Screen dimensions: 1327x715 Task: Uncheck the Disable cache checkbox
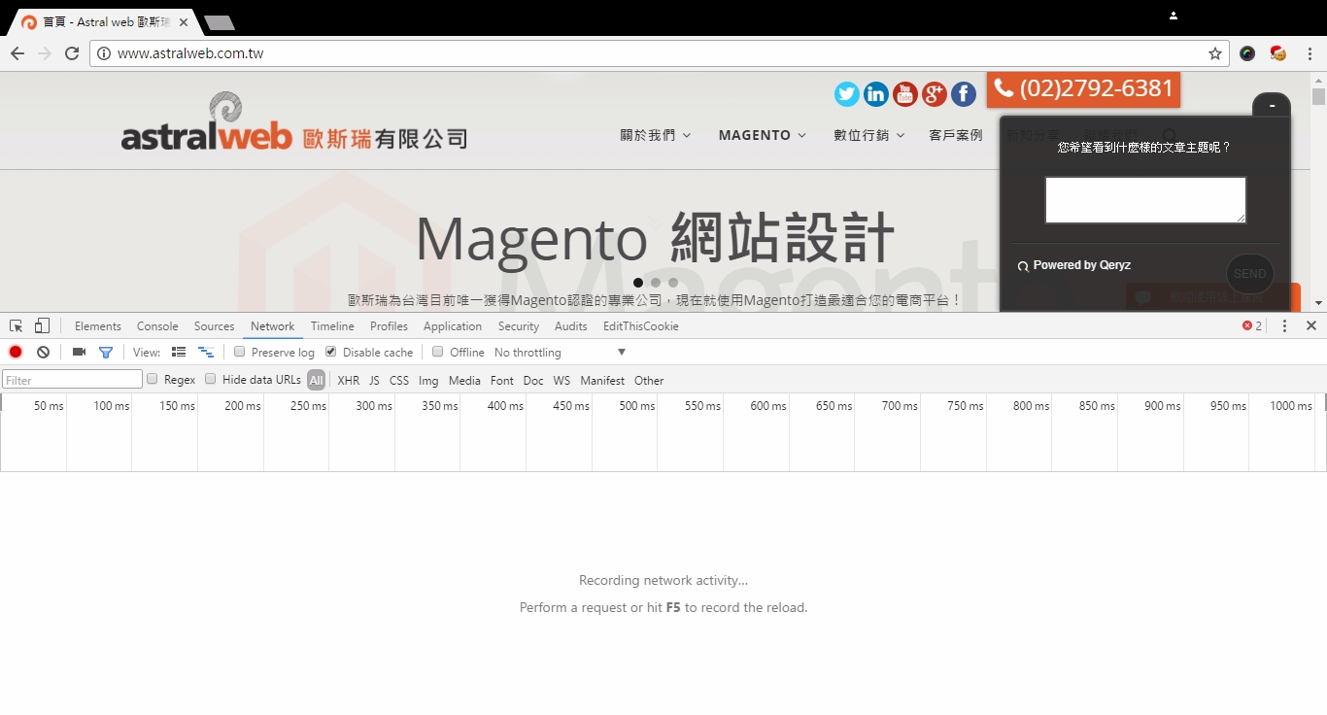[x=331, y=352]
